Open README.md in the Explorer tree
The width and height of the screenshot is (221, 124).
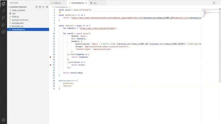click(x=28, y=26)
